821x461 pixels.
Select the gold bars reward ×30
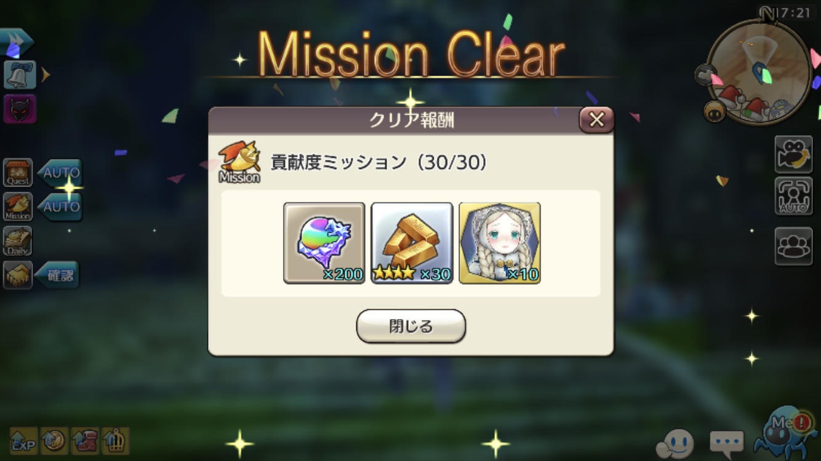point(412,243)
